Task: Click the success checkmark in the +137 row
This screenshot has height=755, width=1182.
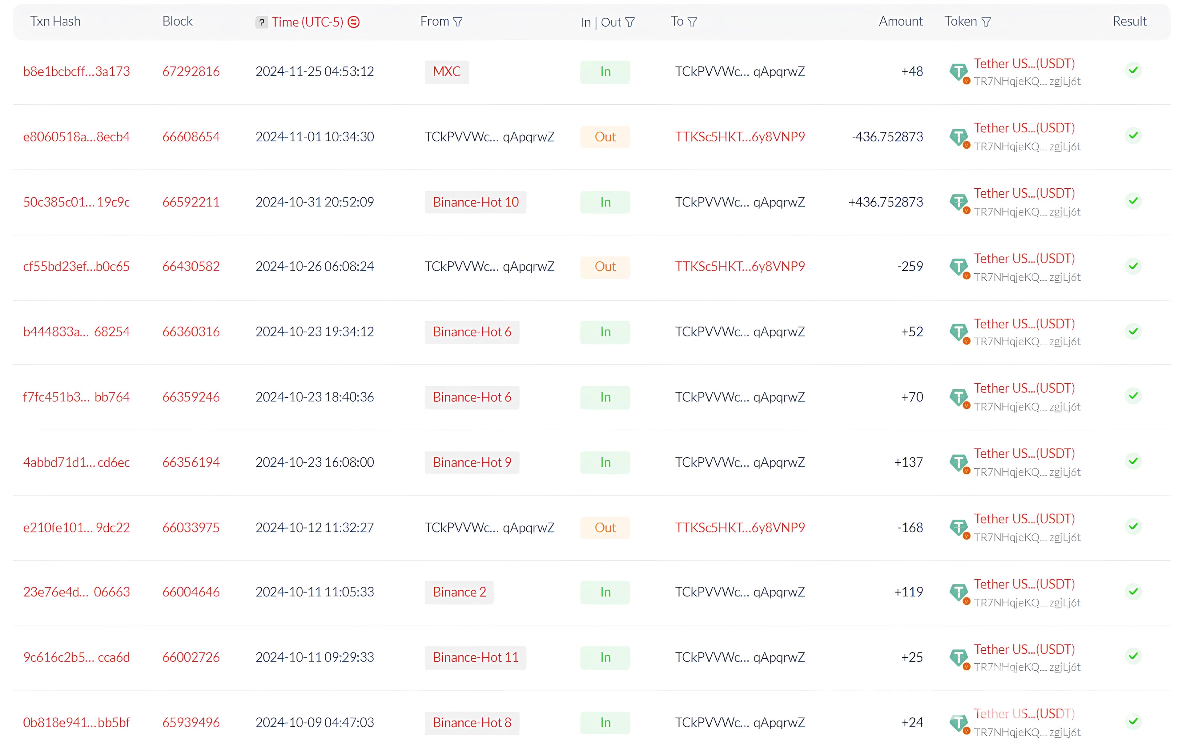Action: [1133, 461]
